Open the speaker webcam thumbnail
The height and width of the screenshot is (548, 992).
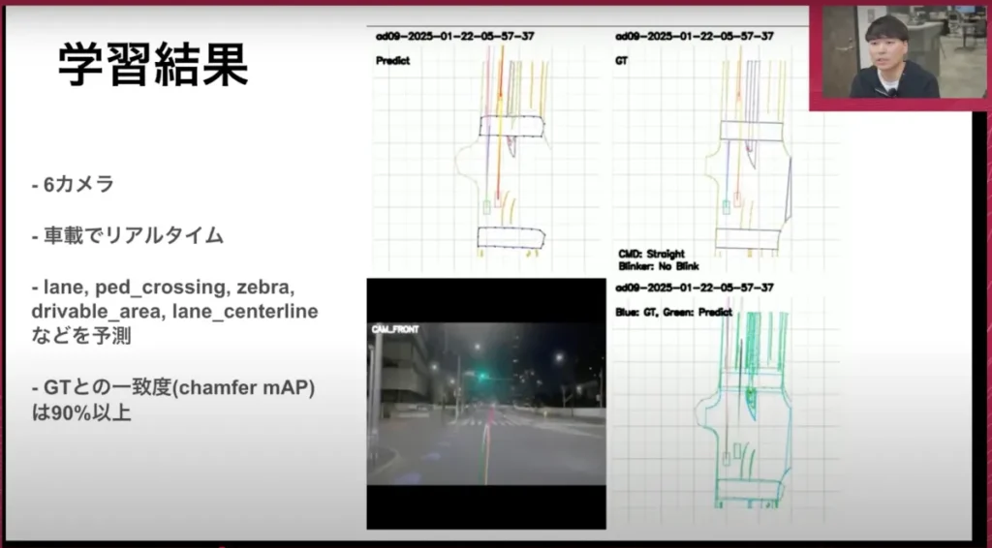[x=896, y=53]
